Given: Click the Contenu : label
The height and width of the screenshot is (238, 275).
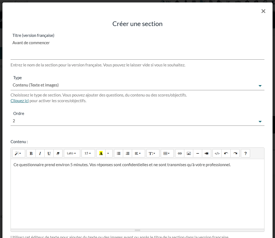Looking at the screenshot, I should click(19, 142).
